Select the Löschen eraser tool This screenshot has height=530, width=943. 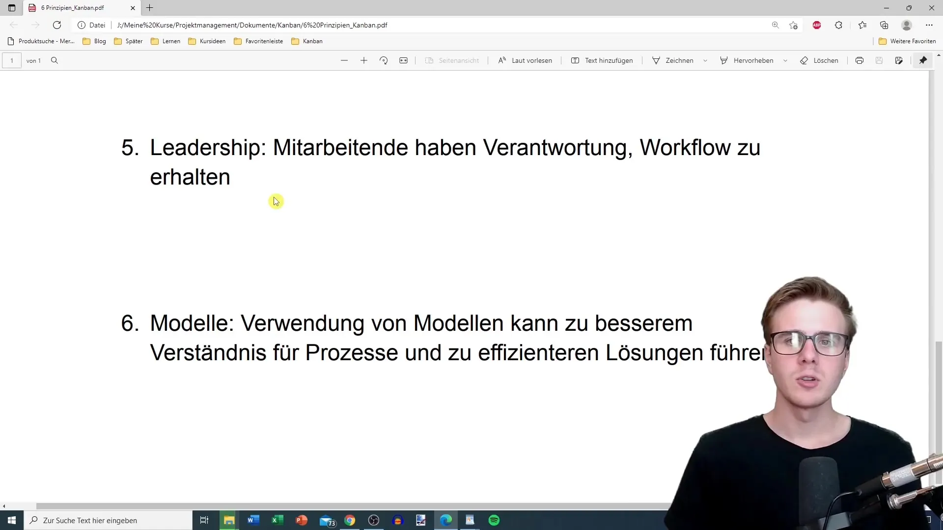point(820,60)
